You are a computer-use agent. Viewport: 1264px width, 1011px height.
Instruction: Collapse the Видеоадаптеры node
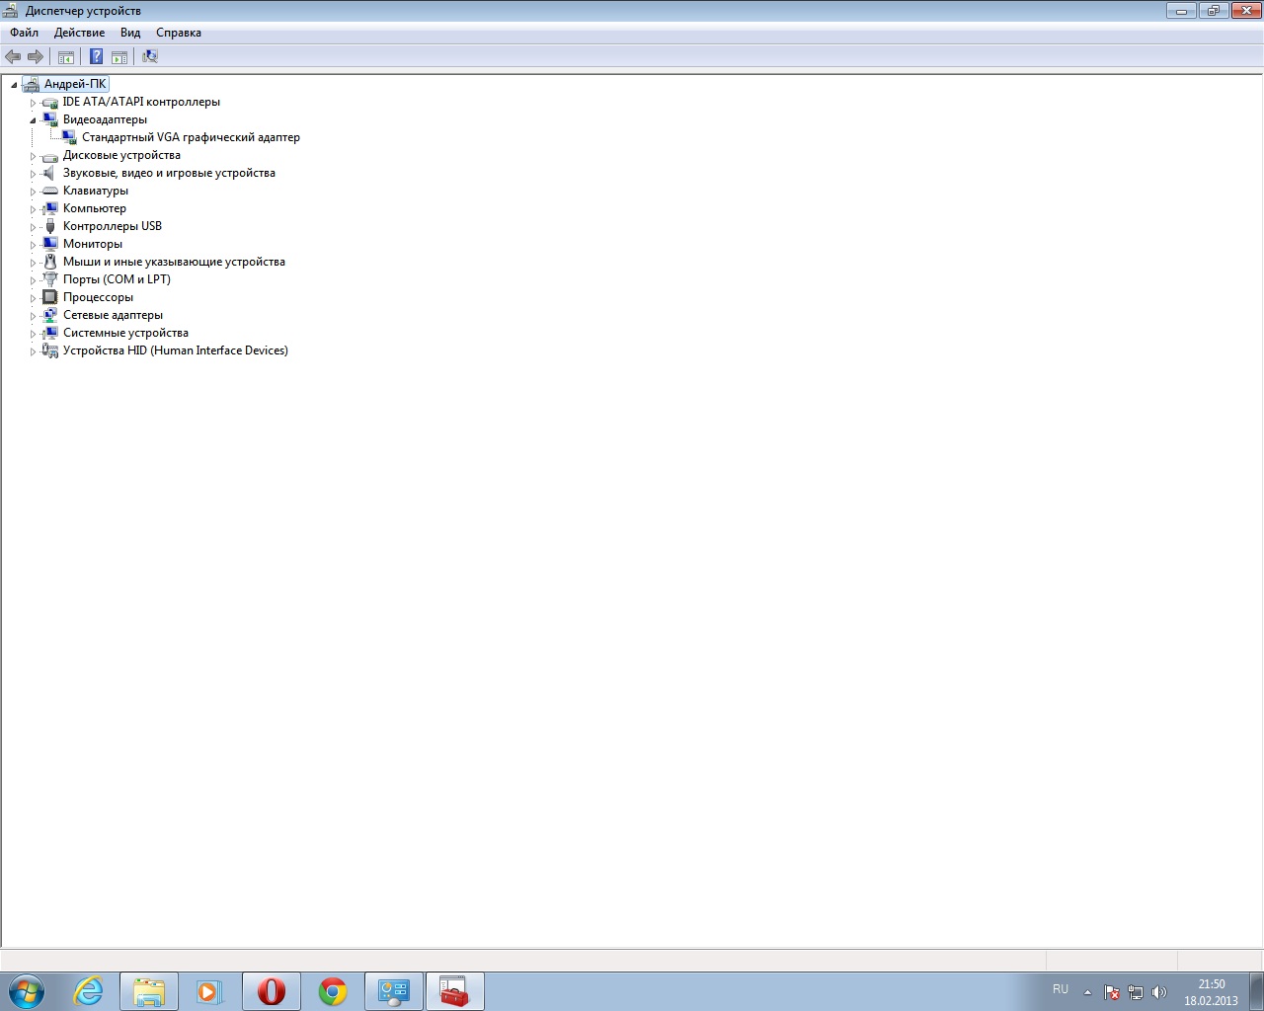33,120
